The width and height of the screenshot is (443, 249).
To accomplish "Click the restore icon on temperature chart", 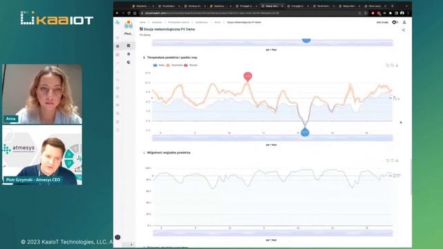I will click(x=392, y=65).
